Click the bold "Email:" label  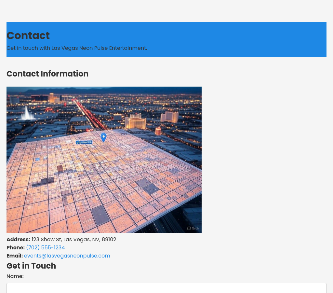tap(15, 256)
